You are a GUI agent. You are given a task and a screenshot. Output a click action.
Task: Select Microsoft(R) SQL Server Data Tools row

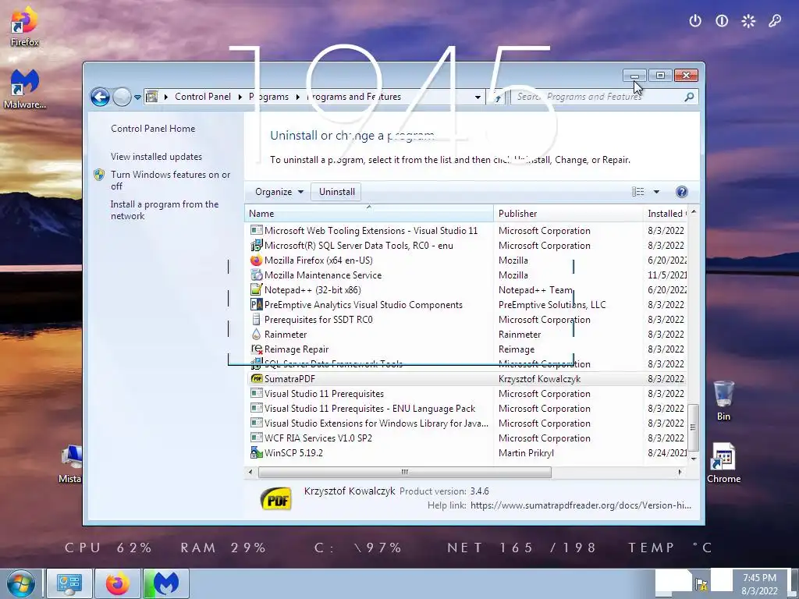click(466, 246)
